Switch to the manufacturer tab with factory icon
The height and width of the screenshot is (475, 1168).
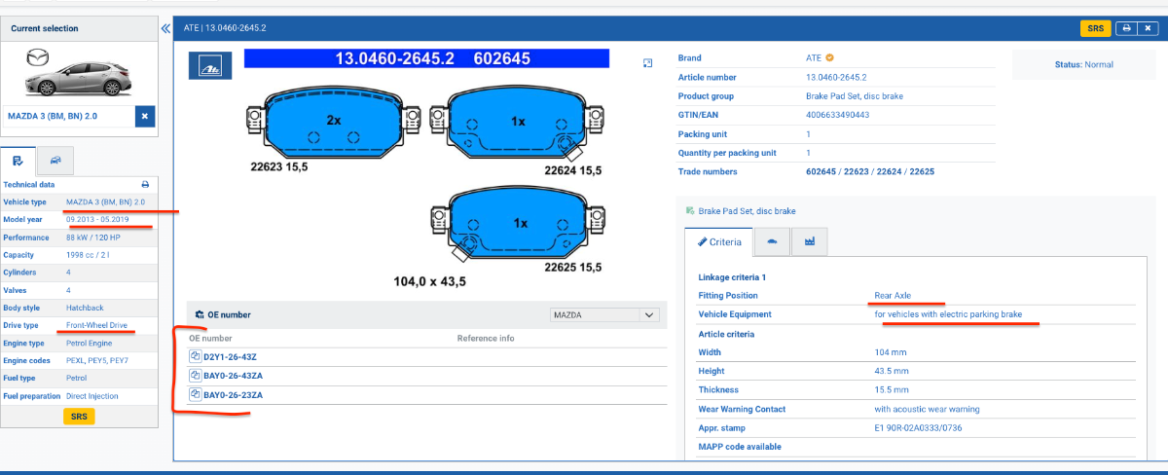[809, 242]
